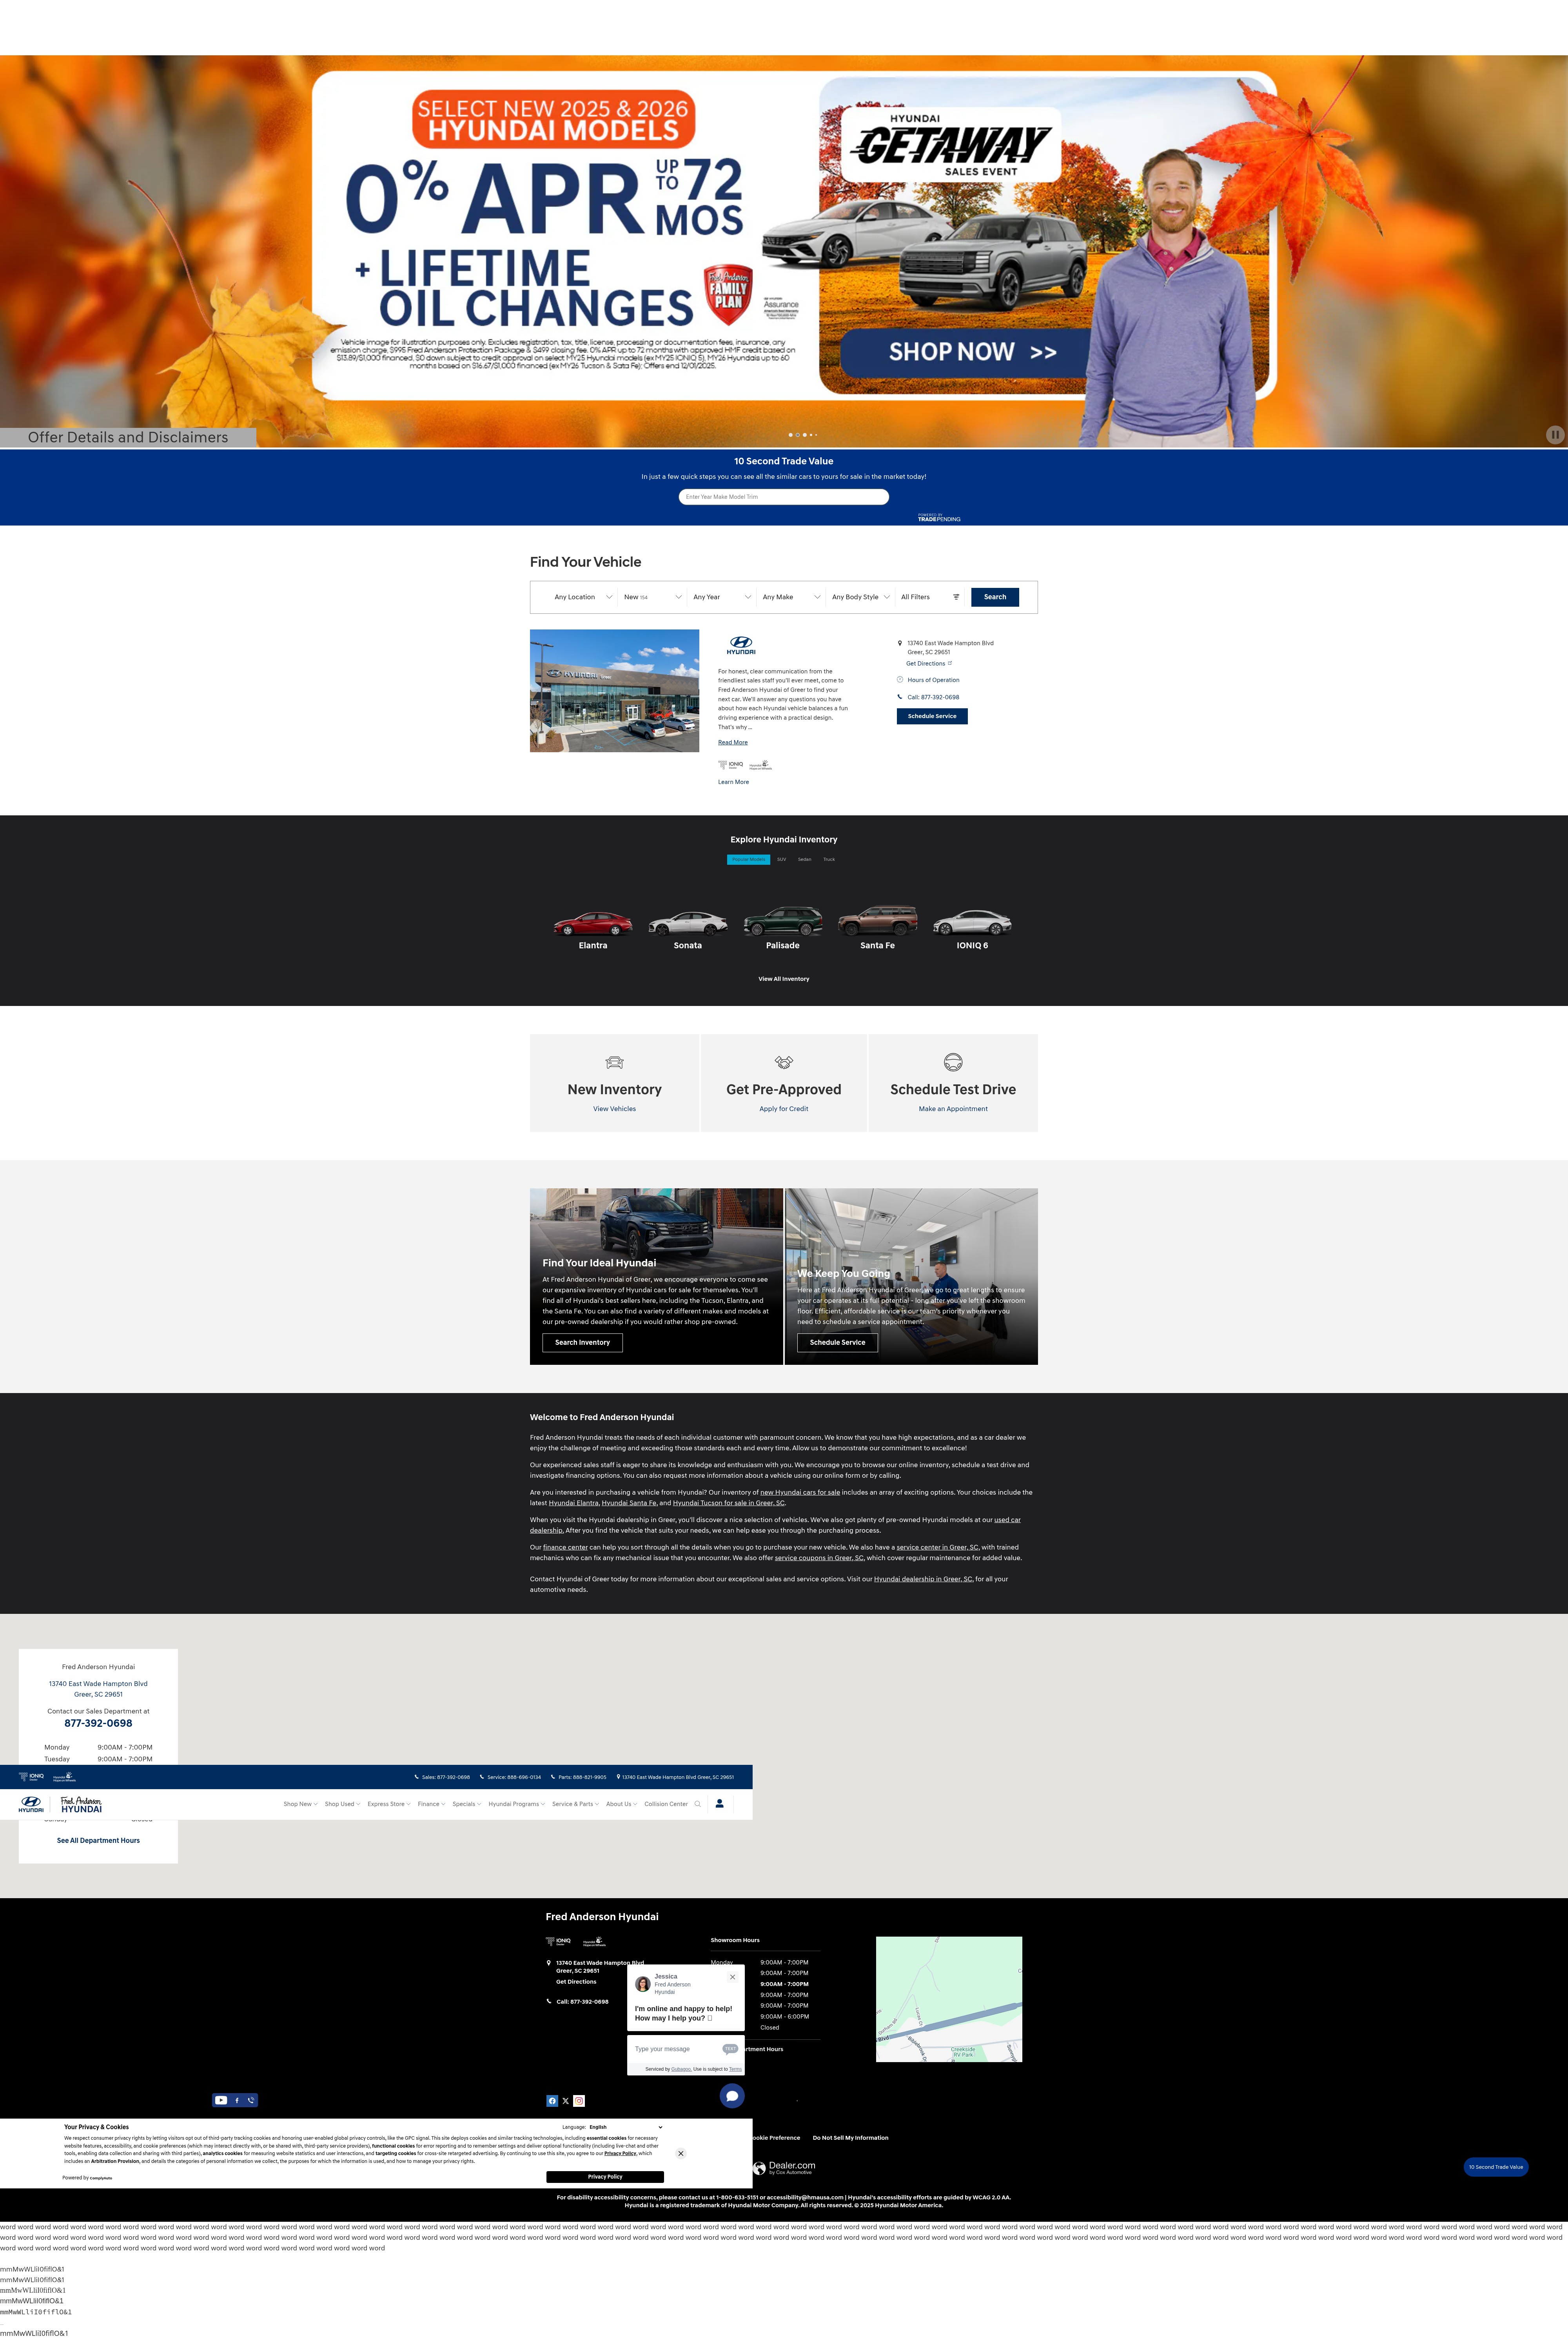The height and width of the screenshot is (2339, 1568).
Task: Click the Schedule Test Drive steering wheel icon
Action: pyautogui.click(x=953, y=1062)
